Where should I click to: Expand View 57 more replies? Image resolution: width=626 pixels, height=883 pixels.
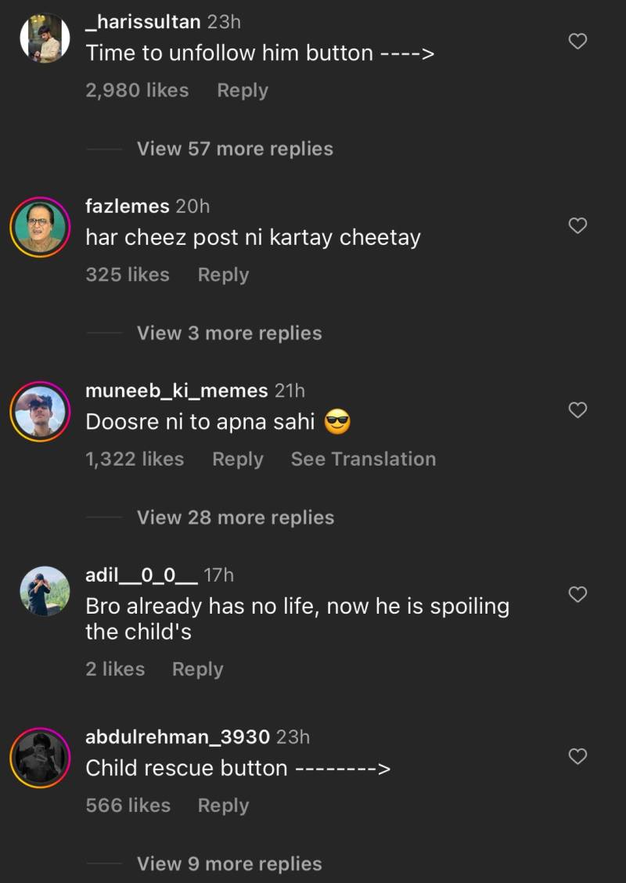pyautogui.click(x=235, y=149)
